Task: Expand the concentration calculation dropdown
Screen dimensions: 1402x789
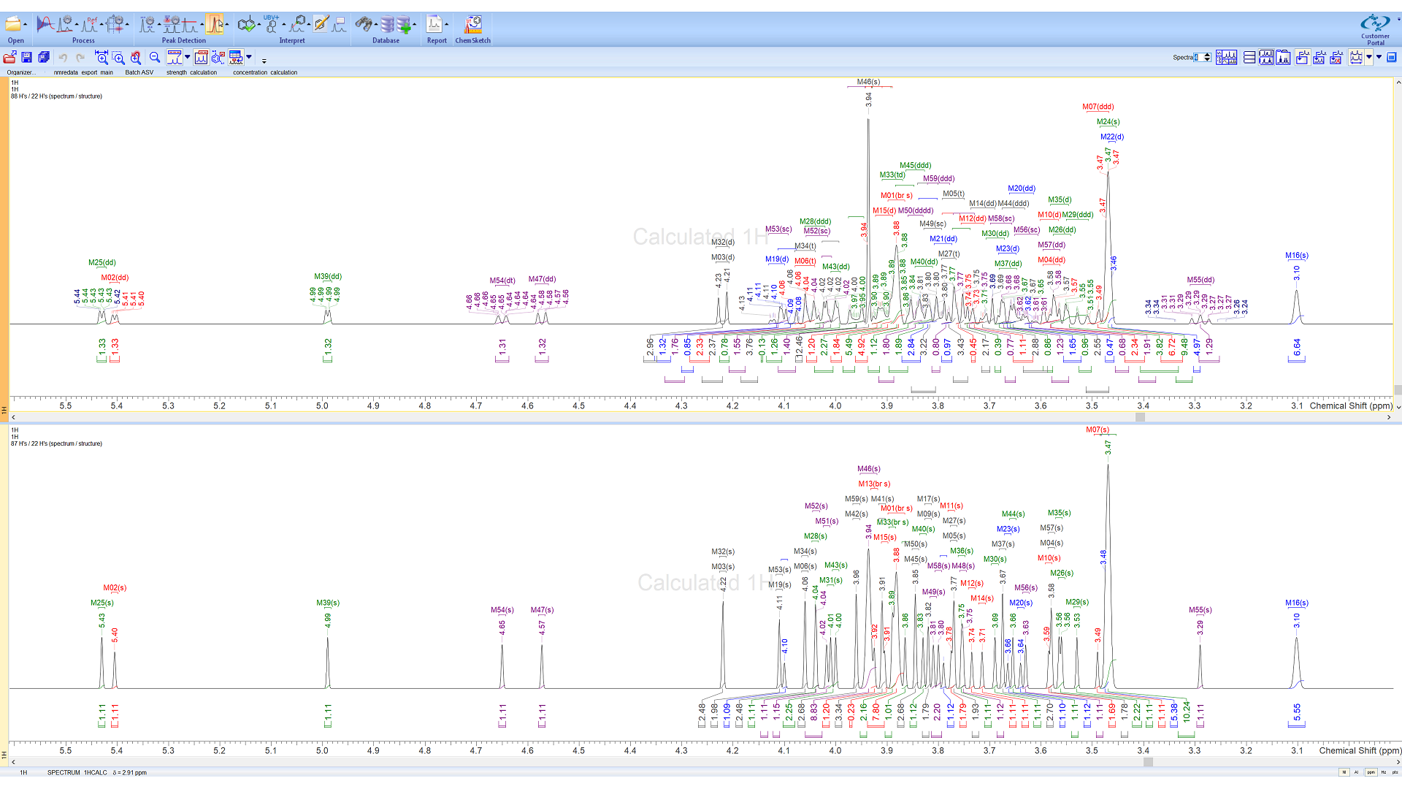Action: 249,57
